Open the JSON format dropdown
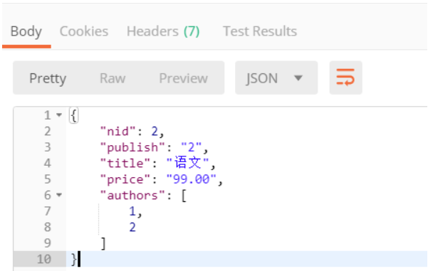 276,78
